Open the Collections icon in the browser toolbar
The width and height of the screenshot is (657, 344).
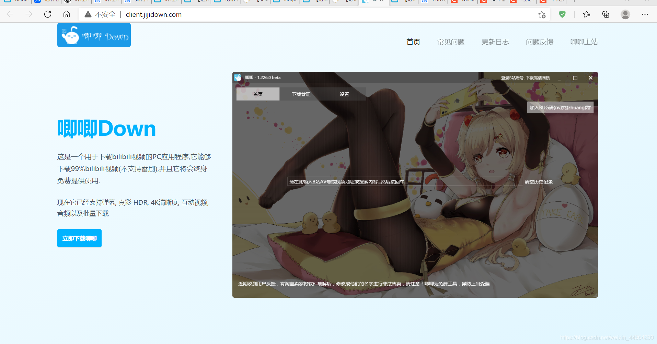[606, 14]
